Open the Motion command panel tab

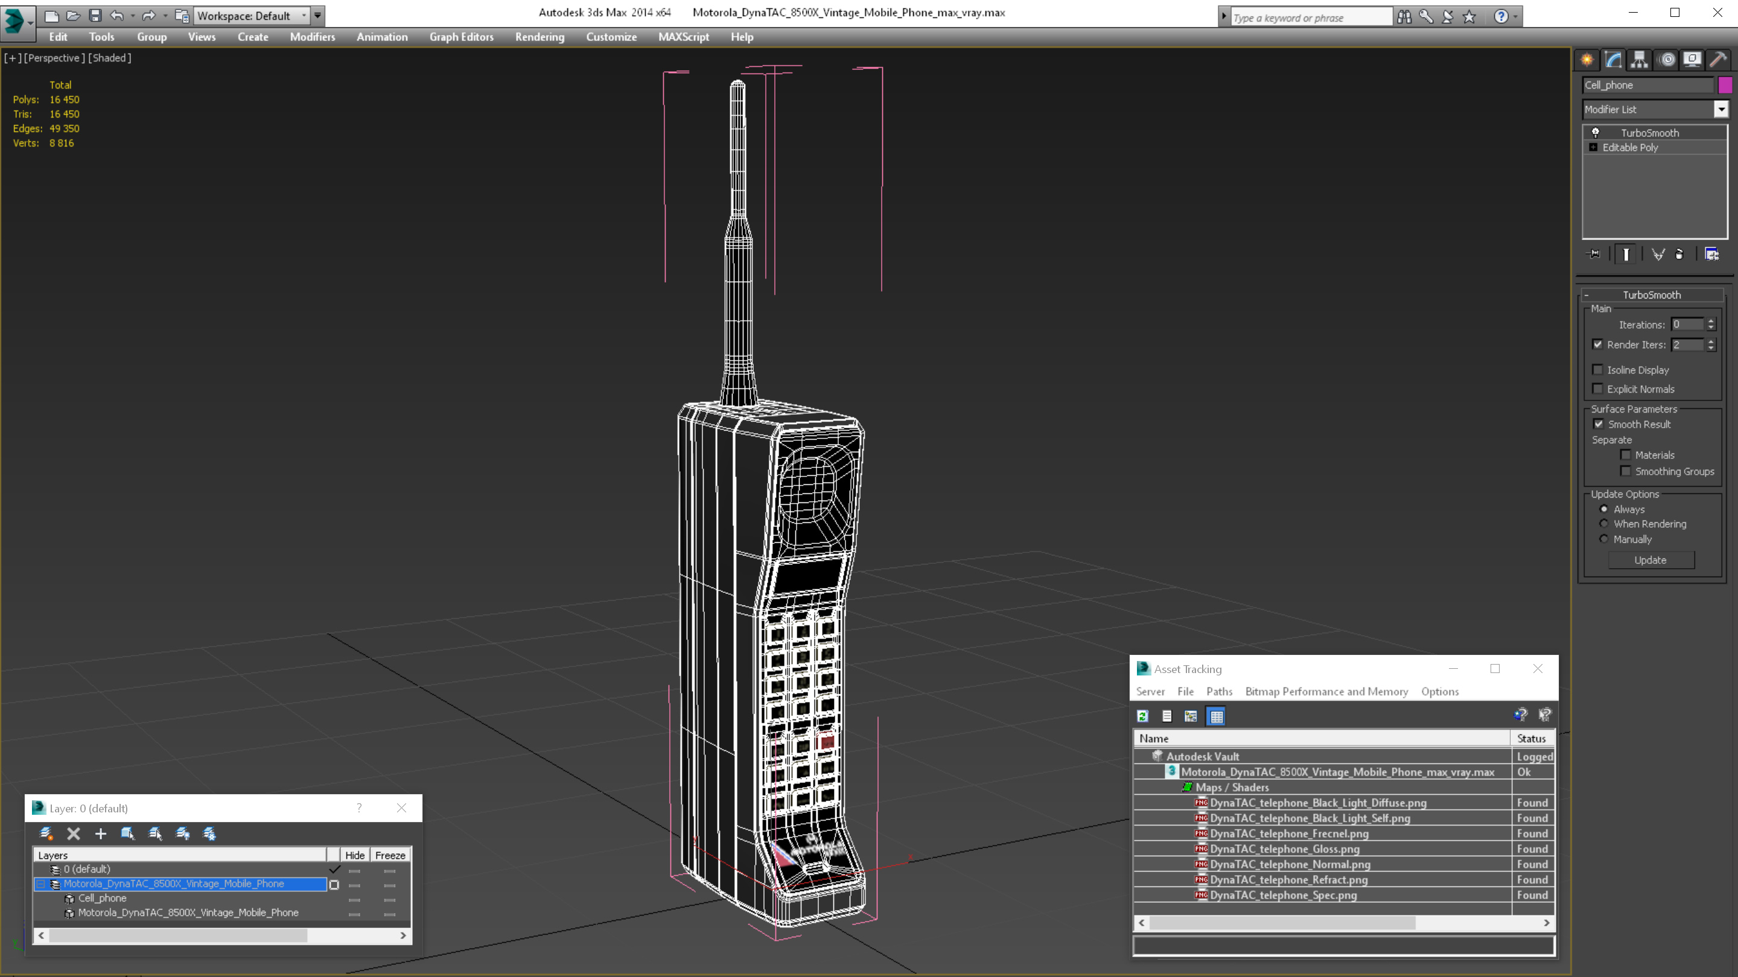pyautogui.click(x=1666, y=59)
